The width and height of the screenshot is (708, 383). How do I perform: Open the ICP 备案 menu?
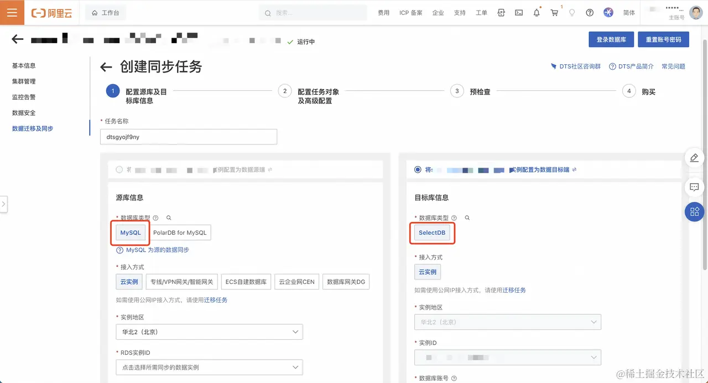pyautogui.click(x=411, y=13)
